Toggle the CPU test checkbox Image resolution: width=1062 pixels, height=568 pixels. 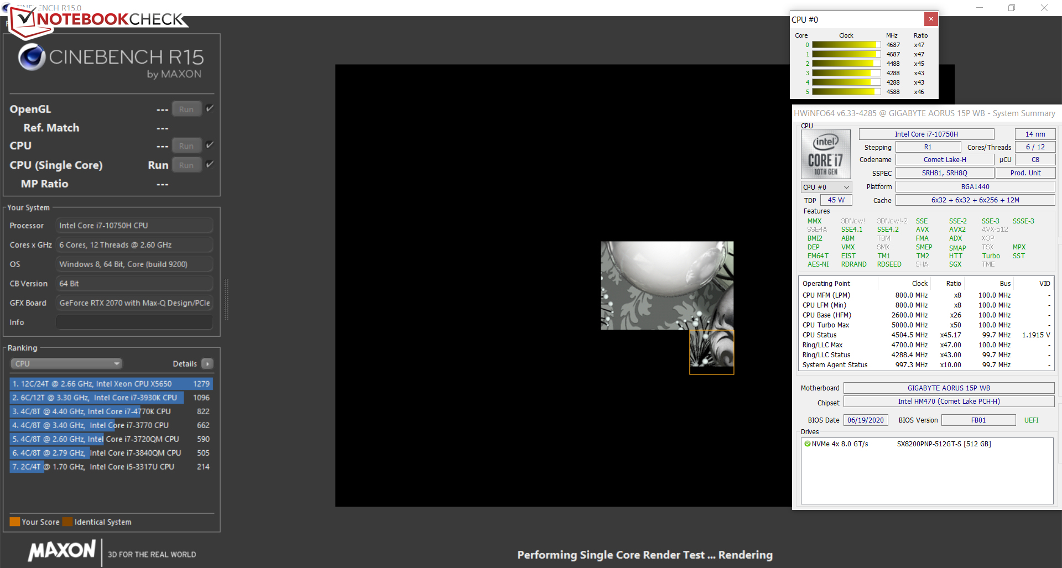pyautogui.click(x=210, y=145)
